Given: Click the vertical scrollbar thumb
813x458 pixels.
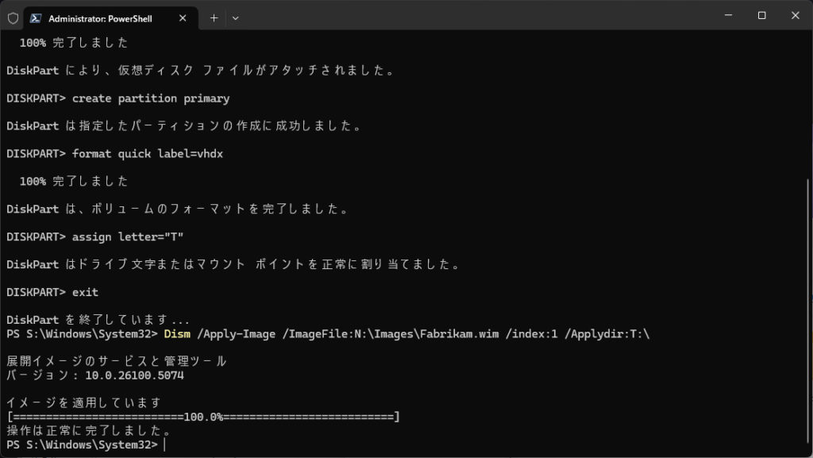Looking at the screenshot, I should (x=808, y=314).
